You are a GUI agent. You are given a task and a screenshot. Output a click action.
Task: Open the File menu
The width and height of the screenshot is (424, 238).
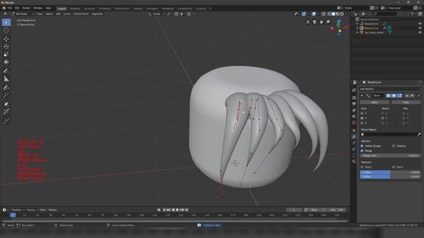pos(10,8)
